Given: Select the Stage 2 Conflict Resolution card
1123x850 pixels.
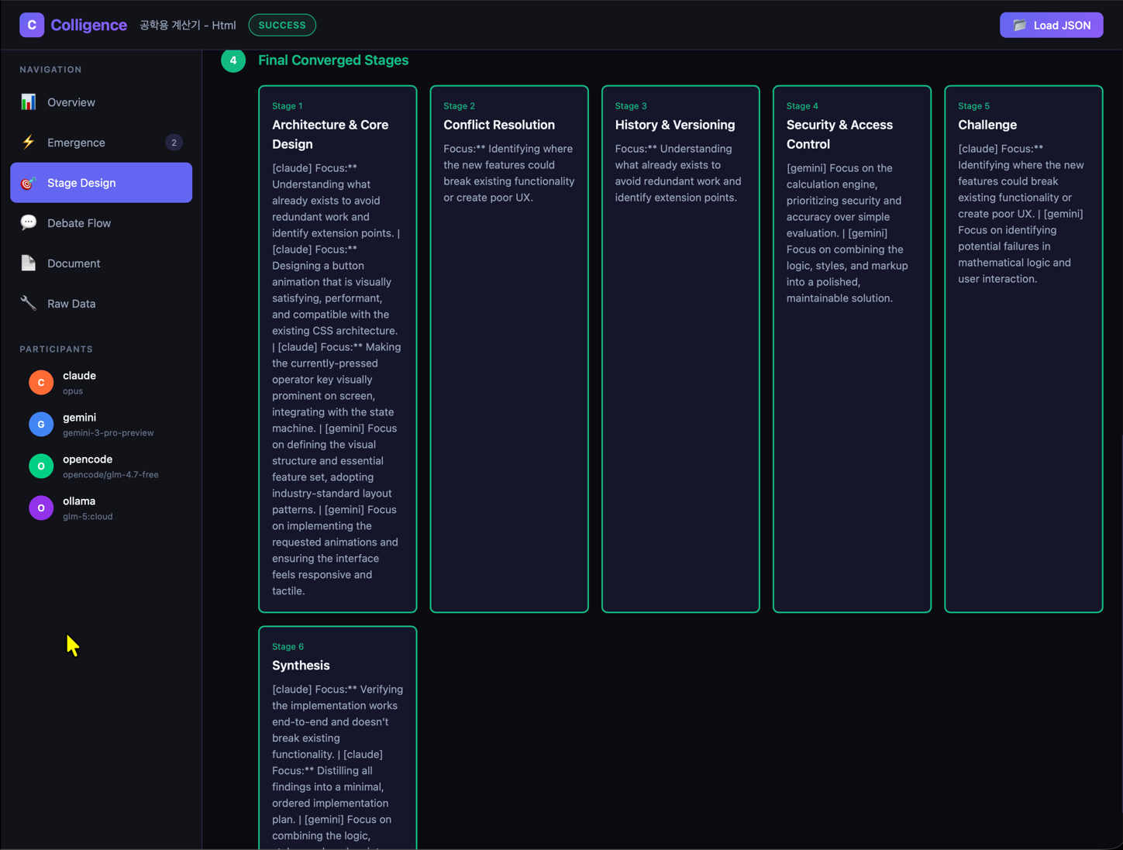Looking at the screenshot, I should [509, 349].
